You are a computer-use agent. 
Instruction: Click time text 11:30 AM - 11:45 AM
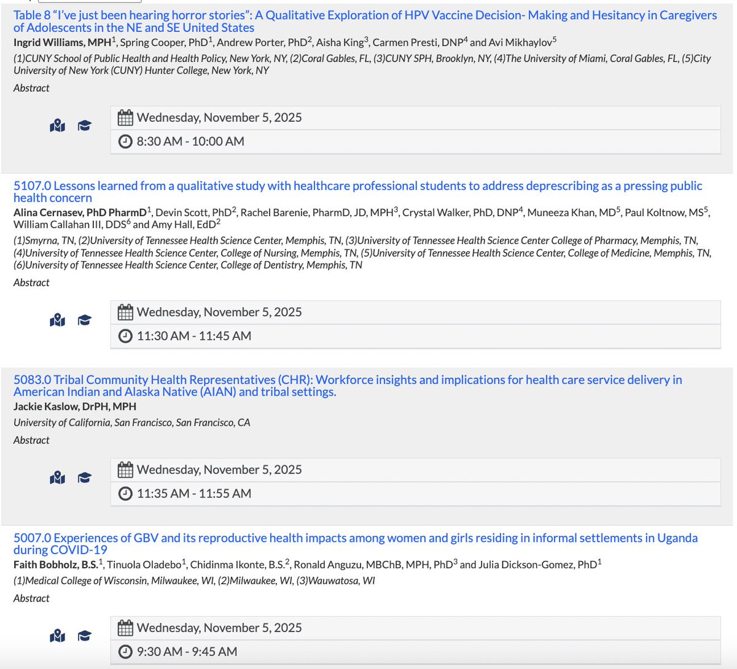click(194, 336)
